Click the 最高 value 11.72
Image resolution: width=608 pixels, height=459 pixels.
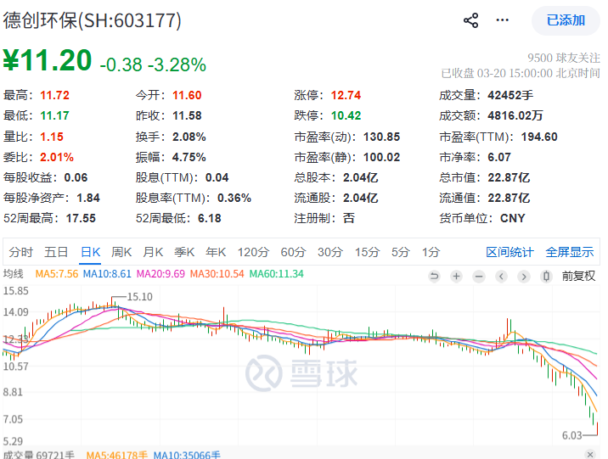pyautogui.click(x=54, y=95)
